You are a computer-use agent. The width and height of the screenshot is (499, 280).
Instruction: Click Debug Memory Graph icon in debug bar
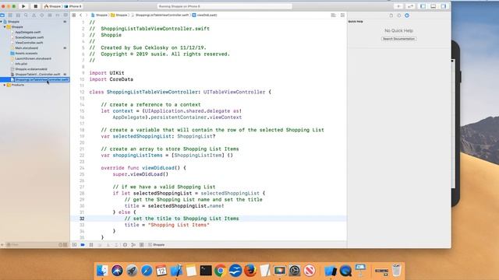[133, 245]
